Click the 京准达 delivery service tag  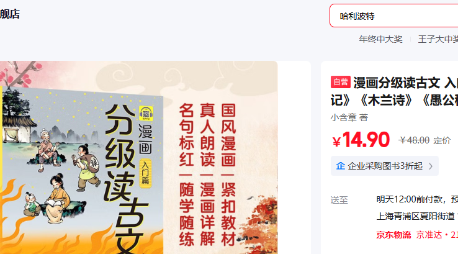429,235
